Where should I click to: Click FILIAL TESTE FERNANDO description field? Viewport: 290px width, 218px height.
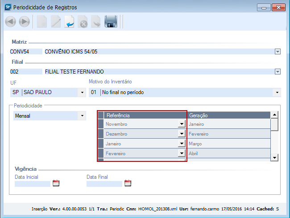tap(159, 72)
